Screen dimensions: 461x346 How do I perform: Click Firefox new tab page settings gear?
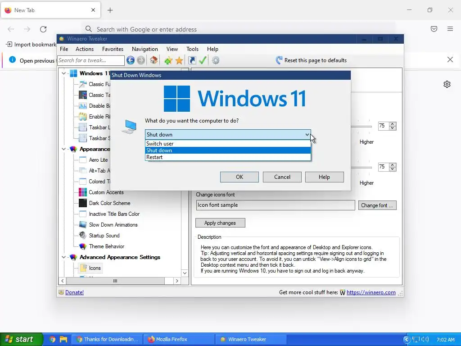pos(447,84)
